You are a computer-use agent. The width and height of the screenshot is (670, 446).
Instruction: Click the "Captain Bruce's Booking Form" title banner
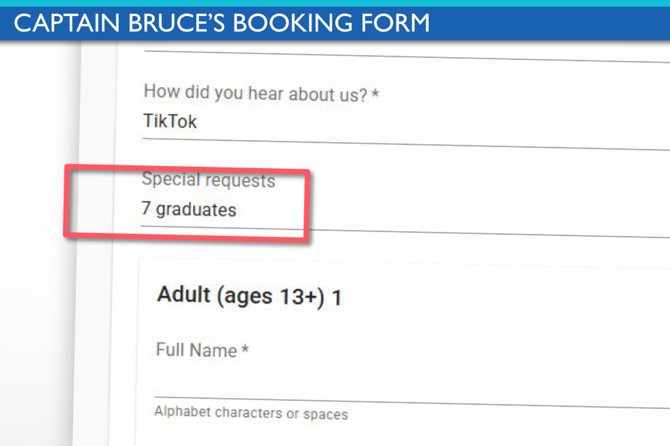pos(221,23)
